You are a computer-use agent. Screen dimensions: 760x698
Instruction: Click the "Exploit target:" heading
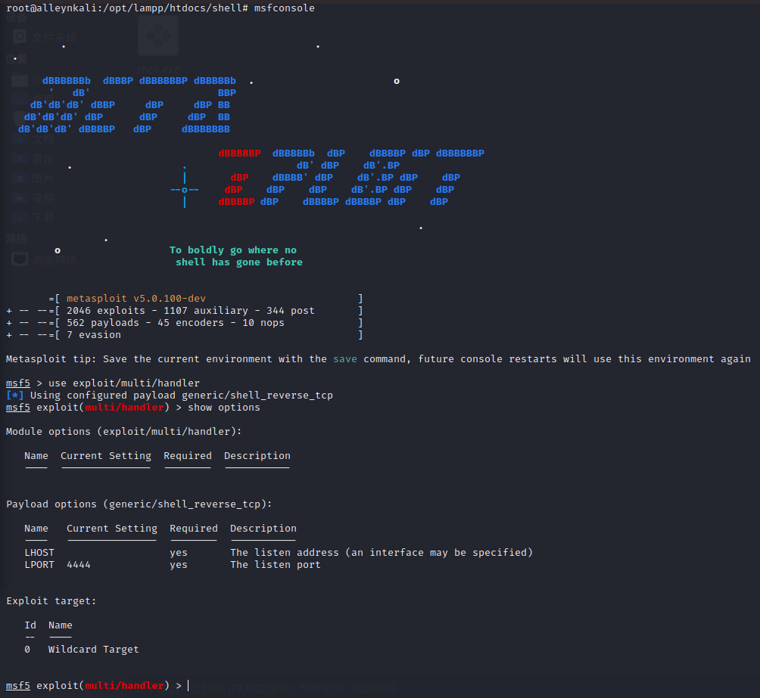tap(51, 601)
